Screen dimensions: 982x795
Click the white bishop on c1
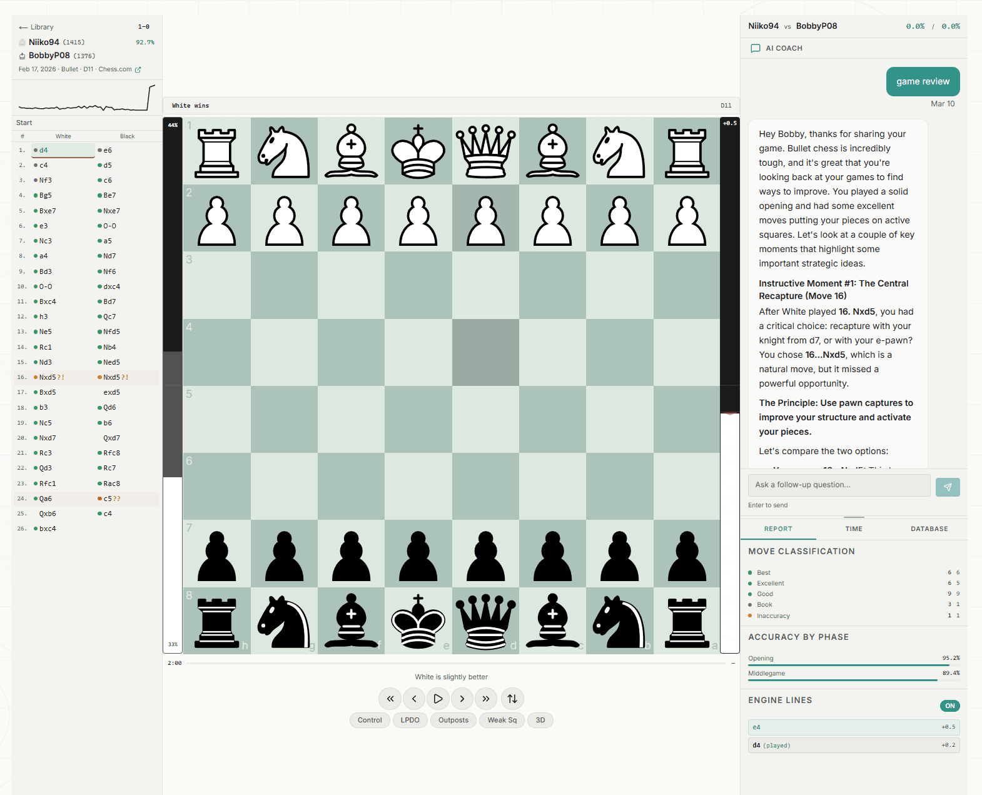552,151
